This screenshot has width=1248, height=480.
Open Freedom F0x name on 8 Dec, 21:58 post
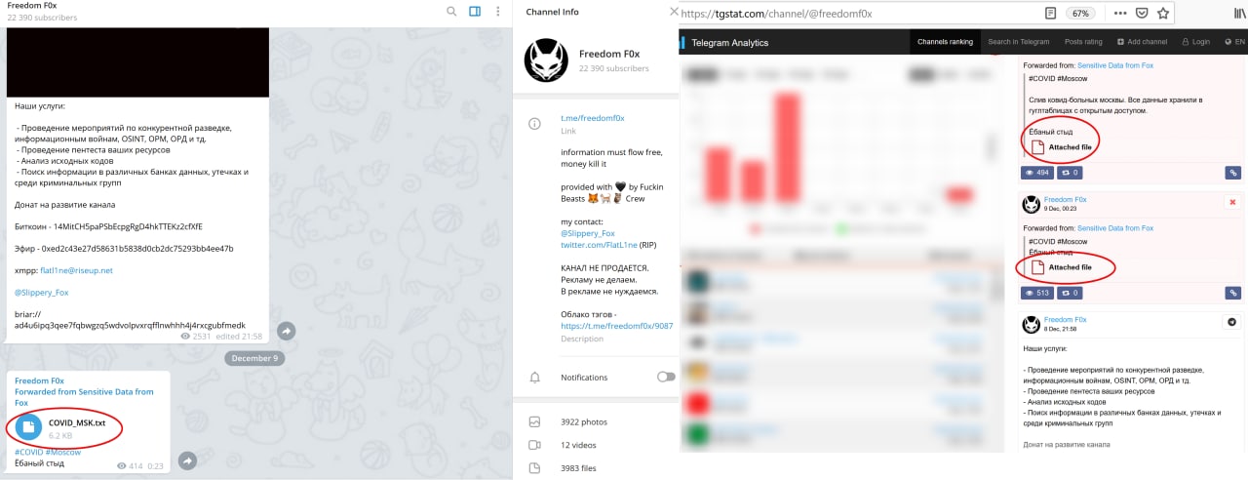point(1065,319)
